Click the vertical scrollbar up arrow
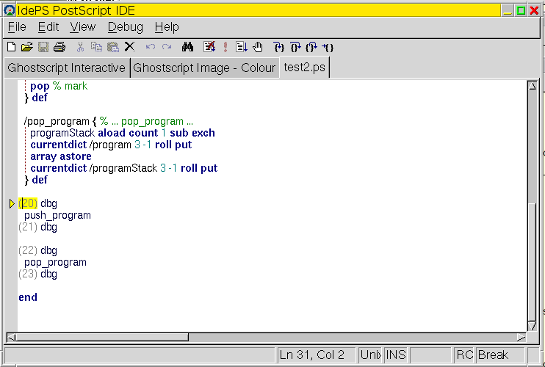Viewport: 545px width, 367px height. (533, 86)
